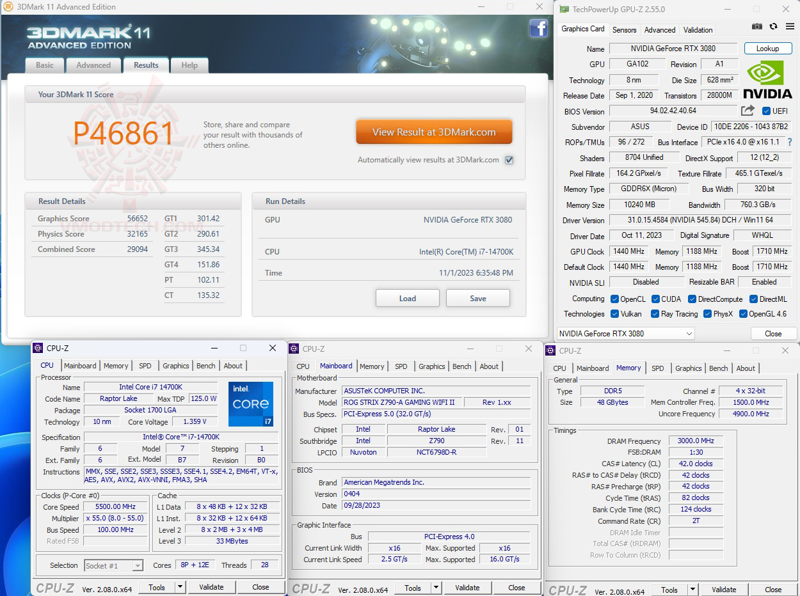Toggle automatic result viewing at 3DMark.com

(x=509, y=160)
